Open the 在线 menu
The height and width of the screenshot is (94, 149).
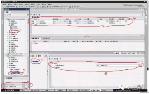27,4
